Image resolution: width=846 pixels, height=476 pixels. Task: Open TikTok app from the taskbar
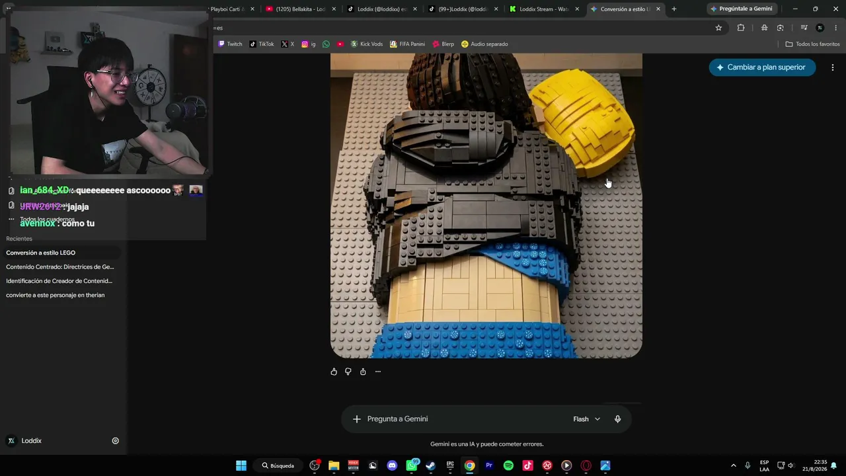pos(527,465)
